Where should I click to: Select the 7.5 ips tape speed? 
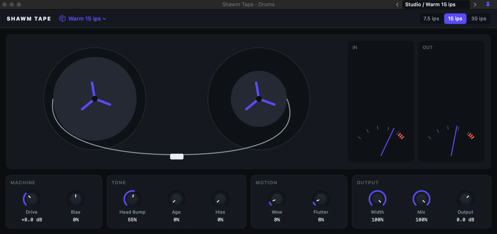click(x=431, y=19)
